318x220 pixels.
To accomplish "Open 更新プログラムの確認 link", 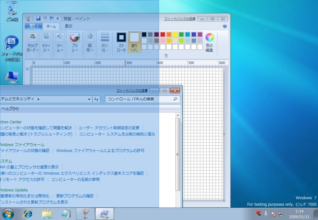I will [x=75, y=196].
